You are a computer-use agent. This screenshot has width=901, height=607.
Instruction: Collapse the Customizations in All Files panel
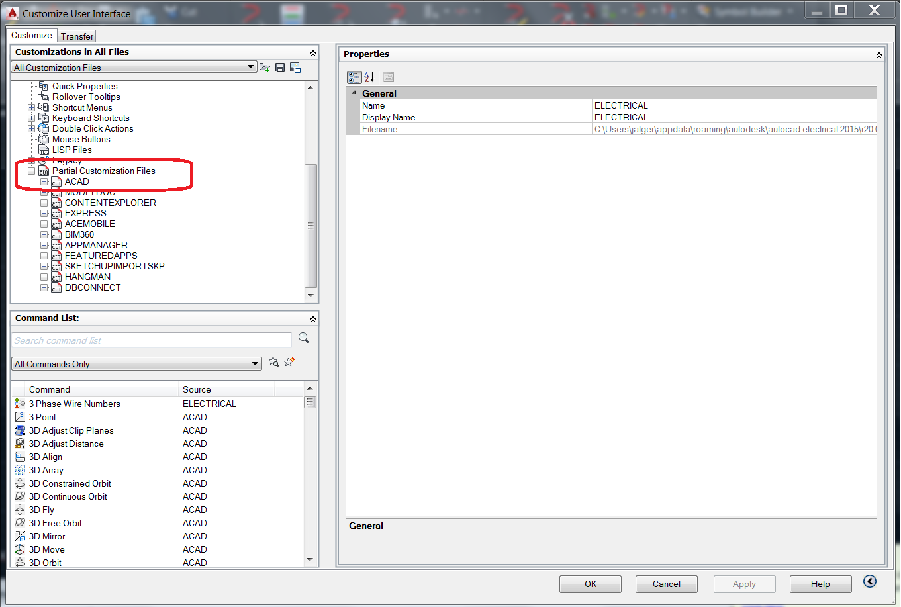pyautogui.click(x=313, y=53)
